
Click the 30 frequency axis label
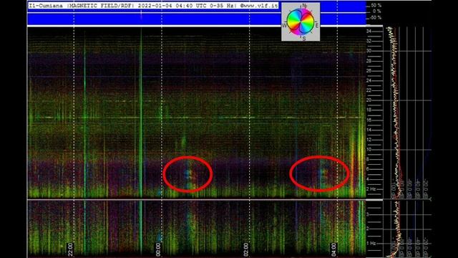click(x=369, y=51)
